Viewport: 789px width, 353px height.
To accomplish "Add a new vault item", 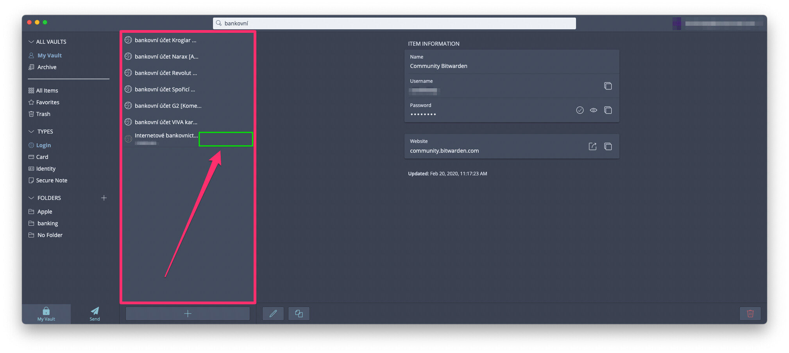I will pos(188,314).
